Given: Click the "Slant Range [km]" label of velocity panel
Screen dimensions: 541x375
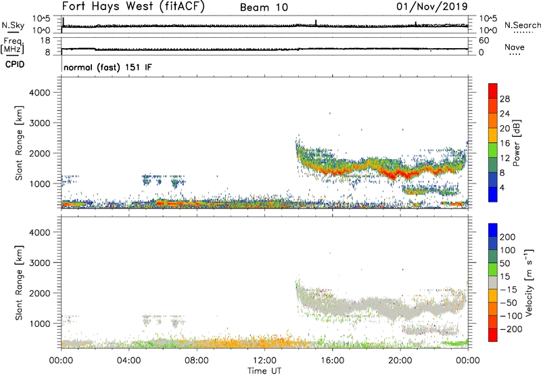Looking at the screenshot, I should [19, 283].
